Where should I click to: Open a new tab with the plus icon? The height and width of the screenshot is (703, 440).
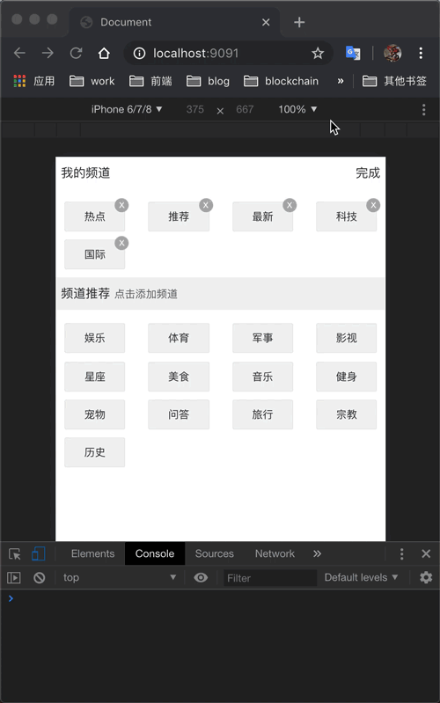pos(299,22)
